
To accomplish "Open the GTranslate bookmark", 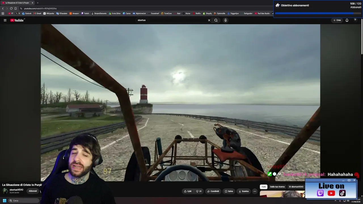I will (62, 13).
